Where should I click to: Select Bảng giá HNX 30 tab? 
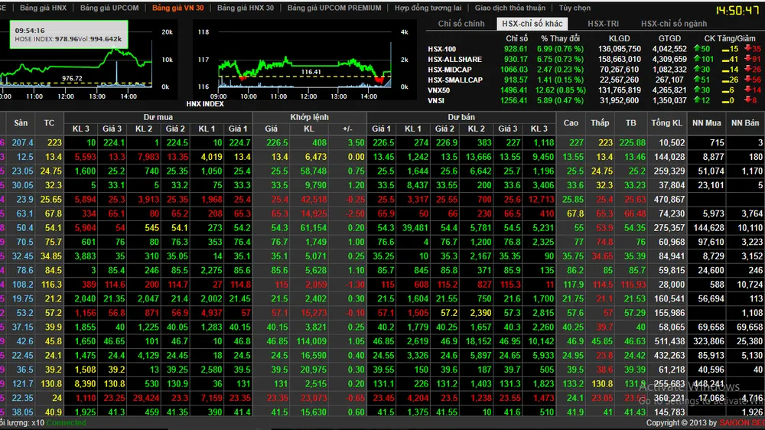246,8
